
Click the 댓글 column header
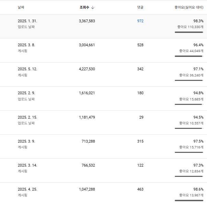coord(140,7)
